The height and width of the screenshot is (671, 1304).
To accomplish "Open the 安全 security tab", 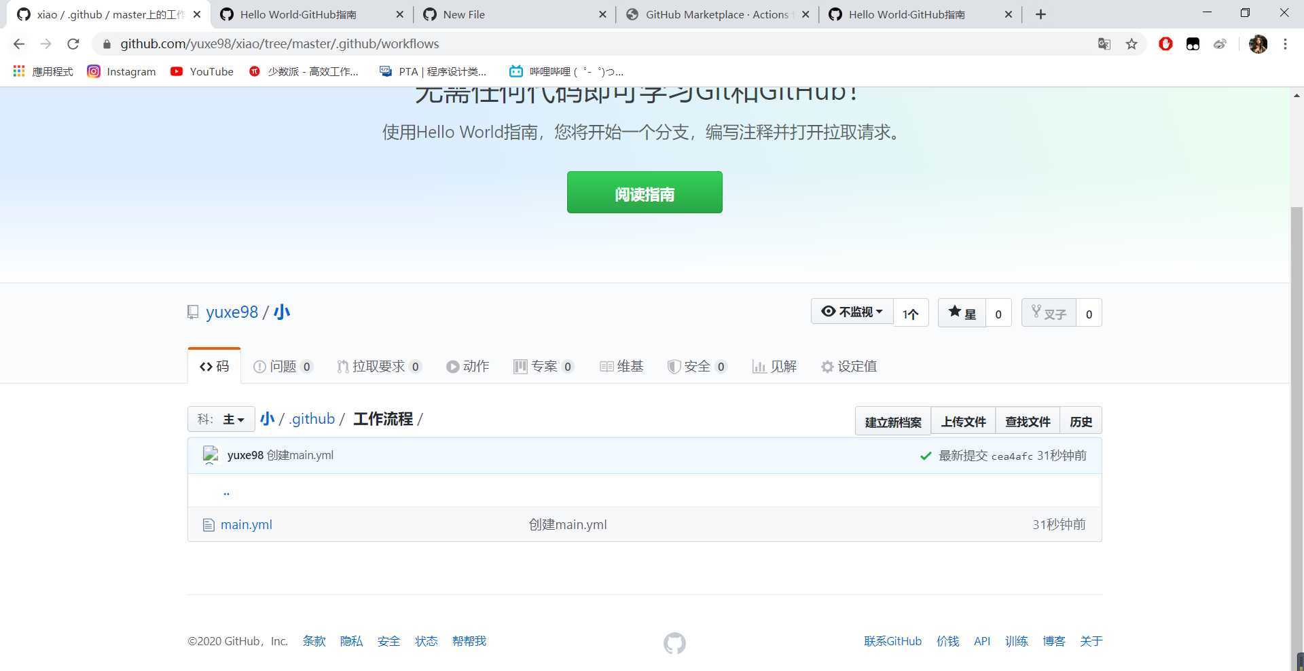I will (x=697, y=367).
